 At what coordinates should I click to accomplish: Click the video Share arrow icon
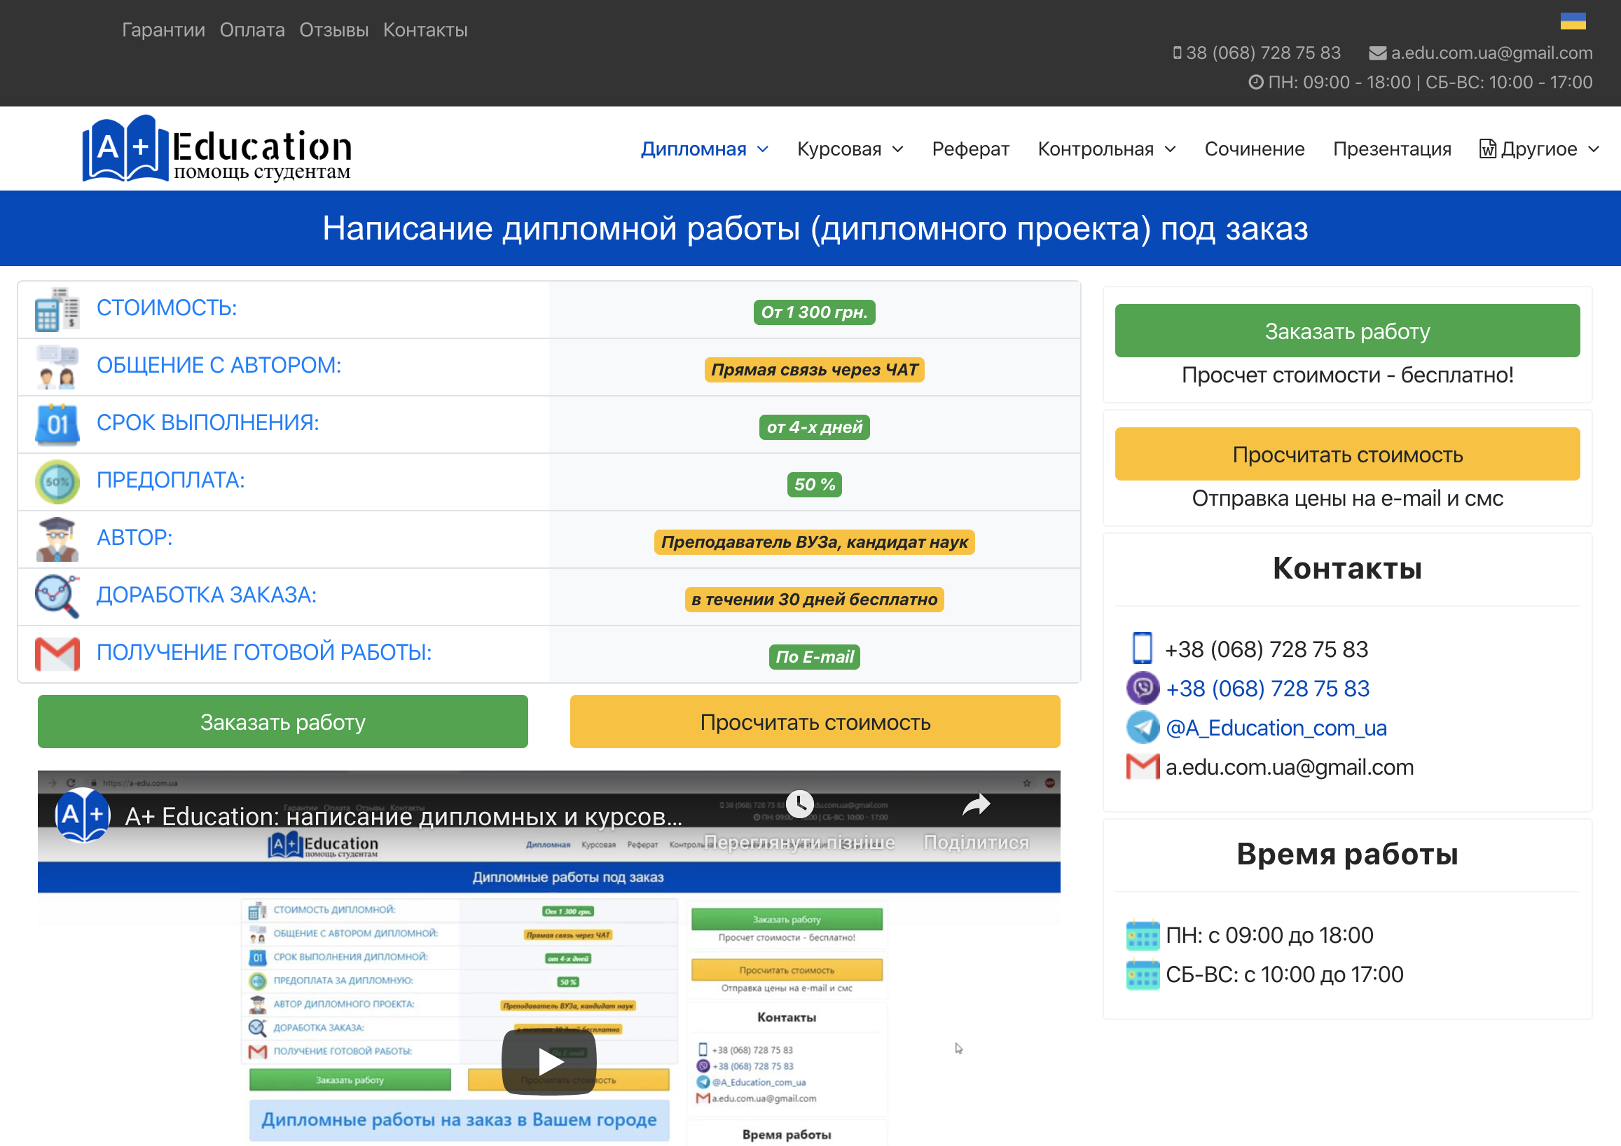[976, 805]
